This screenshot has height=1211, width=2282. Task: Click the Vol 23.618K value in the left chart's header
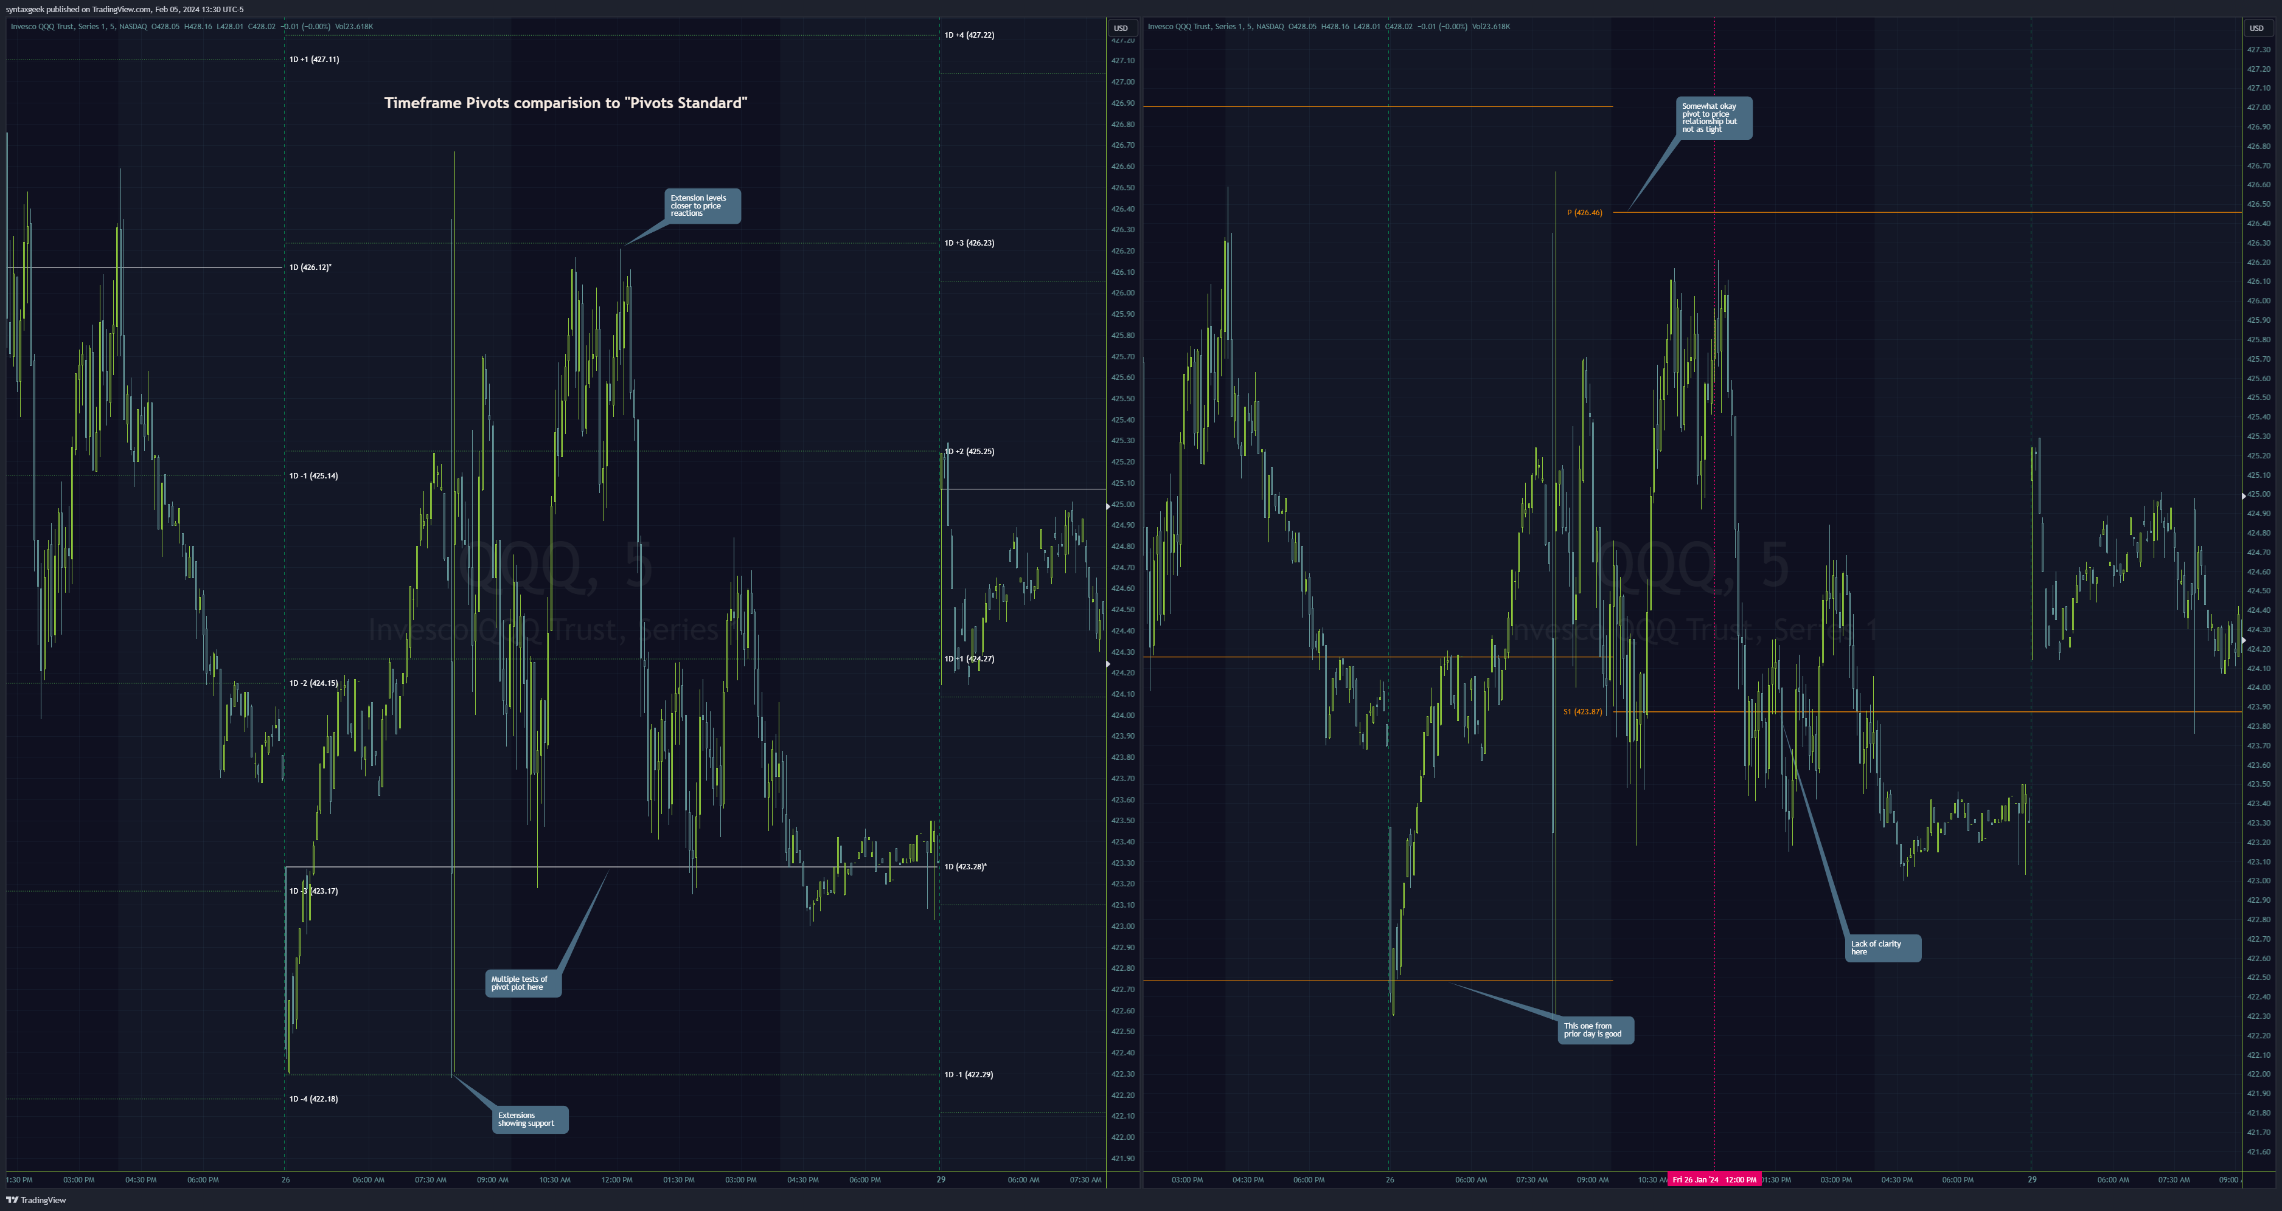354,27
